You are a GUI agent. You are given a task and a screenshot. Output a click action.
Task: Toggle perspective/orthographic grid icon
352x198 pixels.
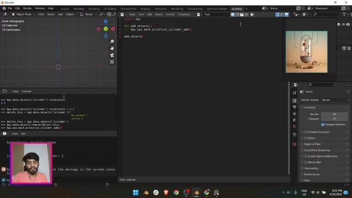pos(112,62)
